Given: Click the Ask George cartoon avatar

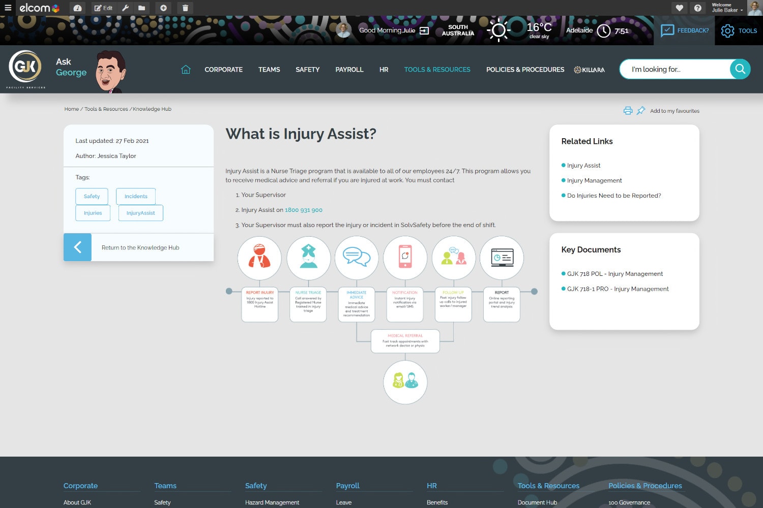Looking at the screenshot, I should [x=111, y=71].
